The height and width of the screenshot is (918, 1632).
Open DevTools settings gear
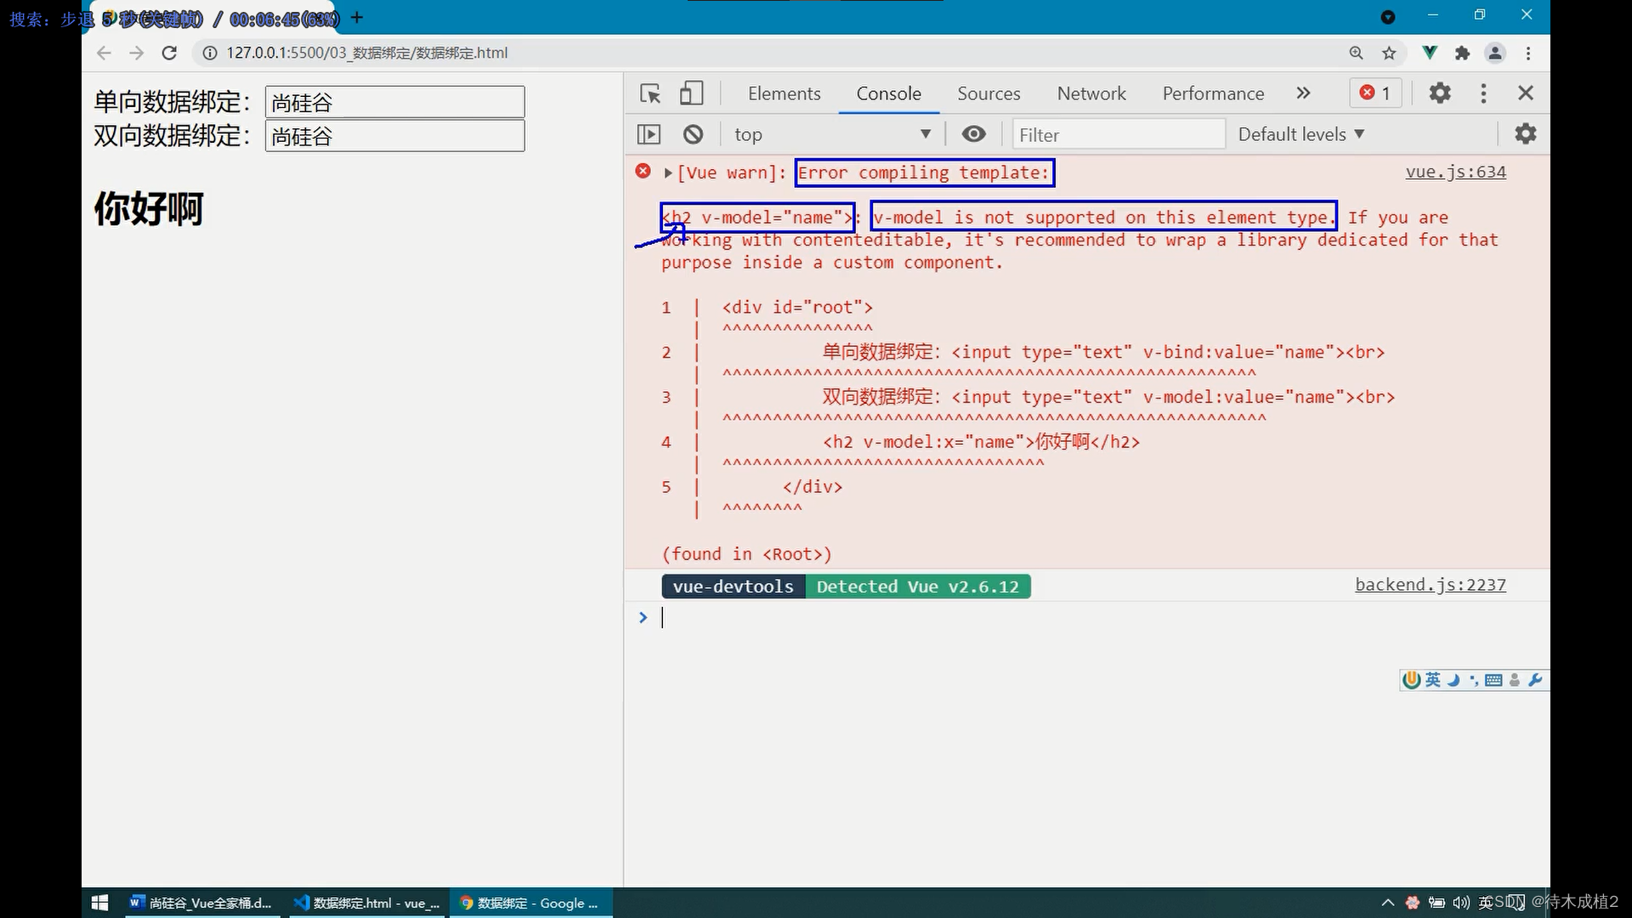click(x=1439, y=93)
